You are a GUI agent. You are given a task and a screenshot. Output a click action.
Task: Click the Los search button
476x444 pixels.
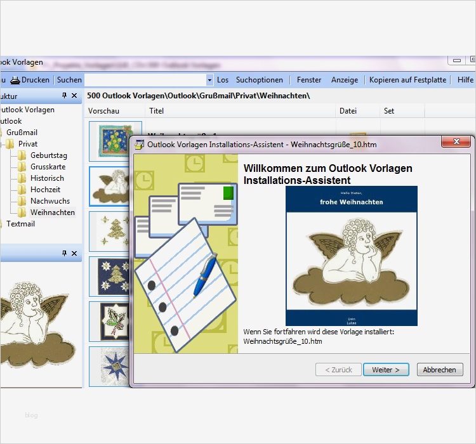point(223,80)
